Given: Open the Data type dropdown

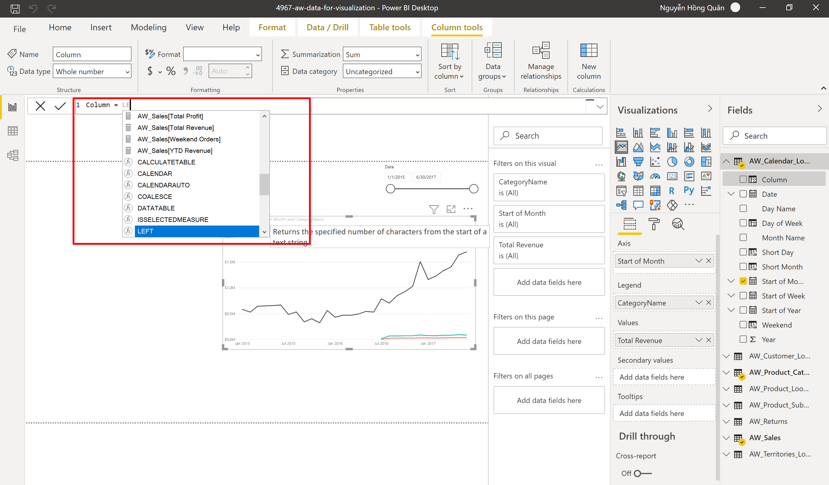Looking at the screenshot, I should click(x=92, y=71).
